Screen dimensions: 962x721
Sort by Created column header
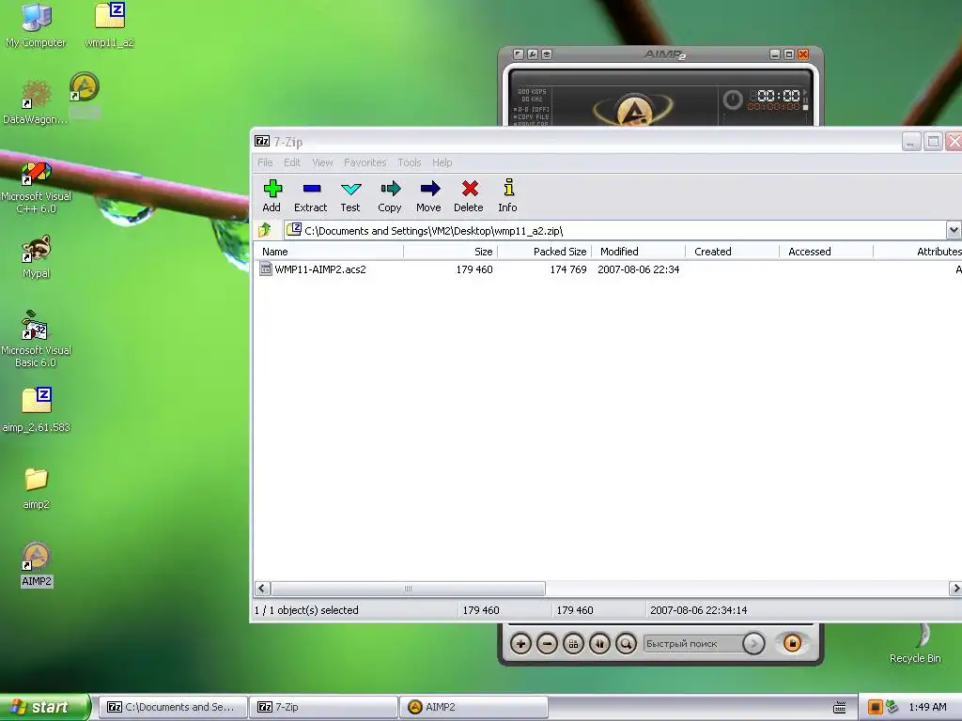click(x=733, y=252)
